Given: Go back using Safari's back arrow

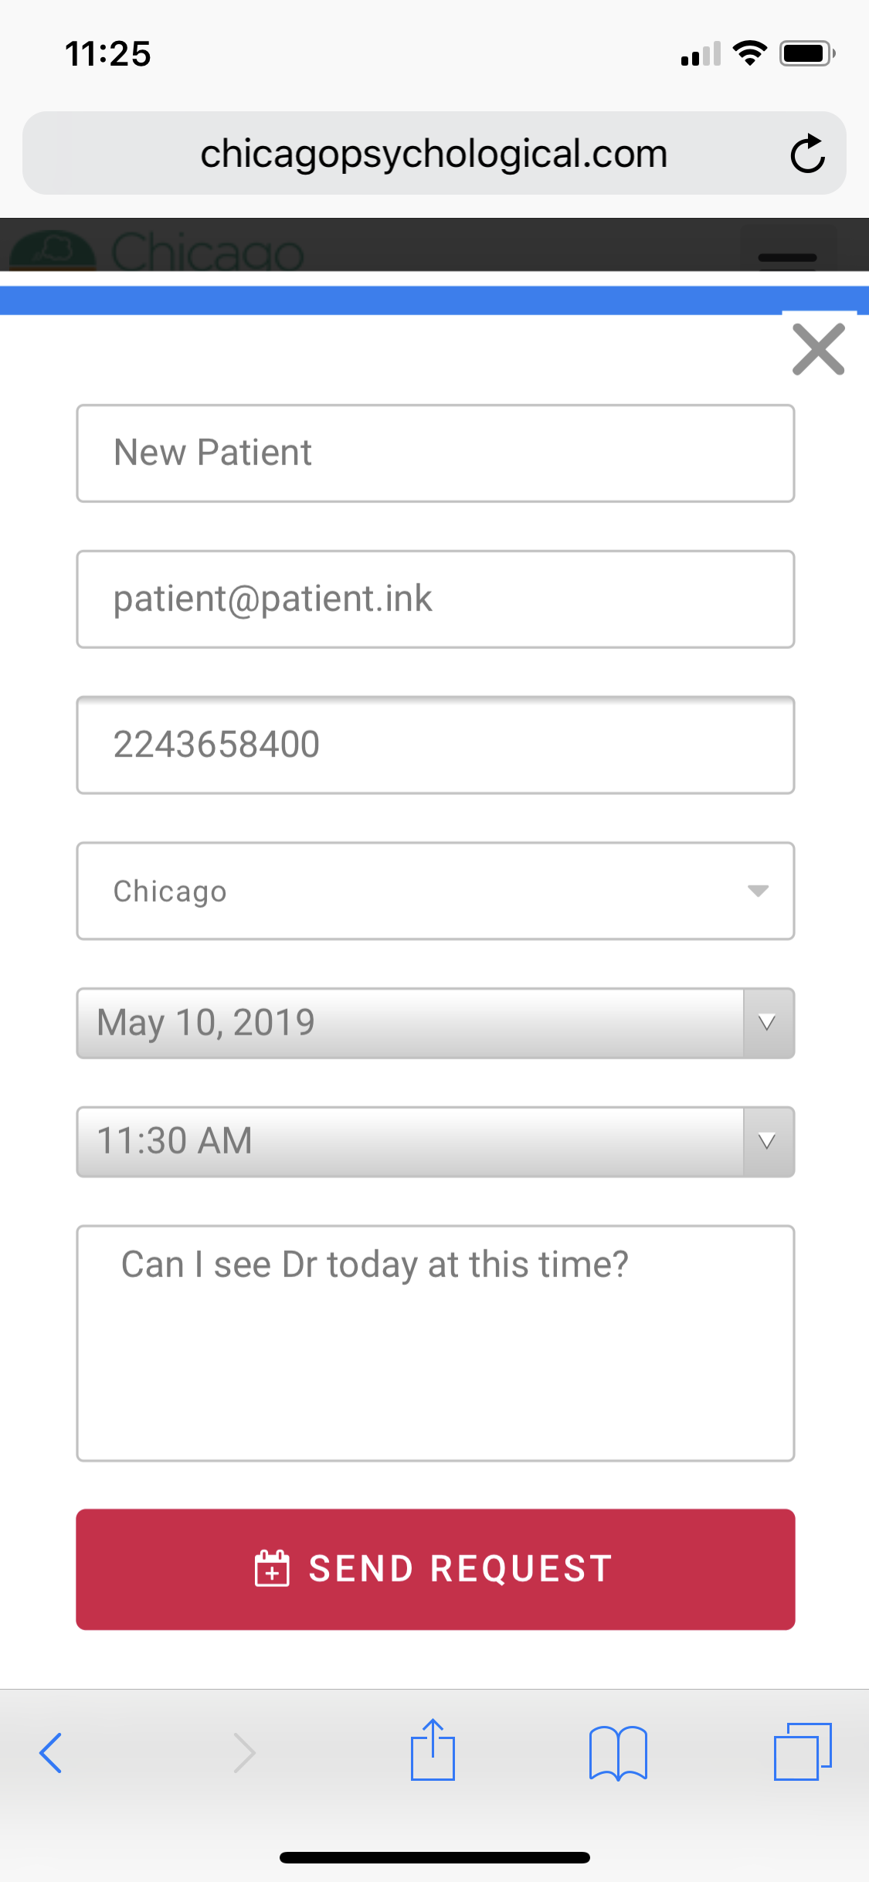Looking at the screenshot, I should coord(51,1752).
